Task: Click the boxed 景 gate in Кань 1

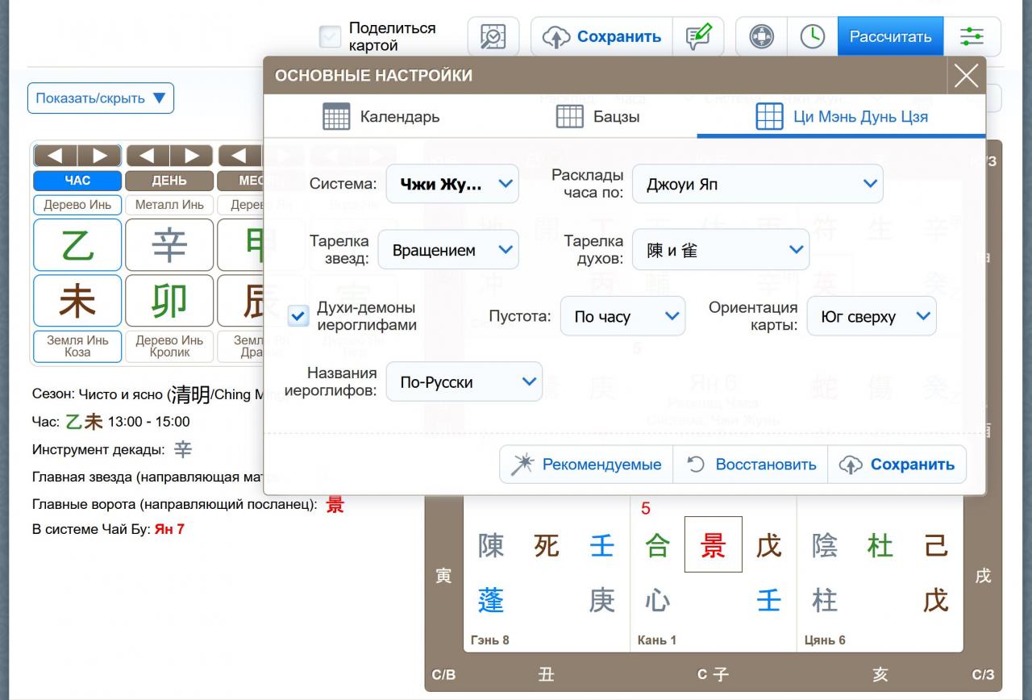Action: [x=713, y=545]
